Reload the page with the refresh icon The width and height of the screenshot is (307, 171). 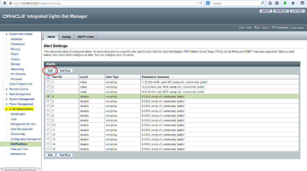point(201,3)
